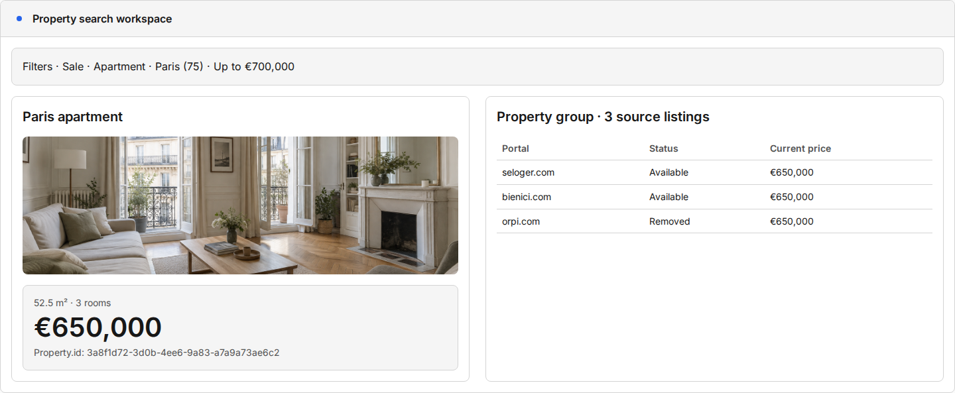Select the orpi.com portal cell

(x=521, y=221)
